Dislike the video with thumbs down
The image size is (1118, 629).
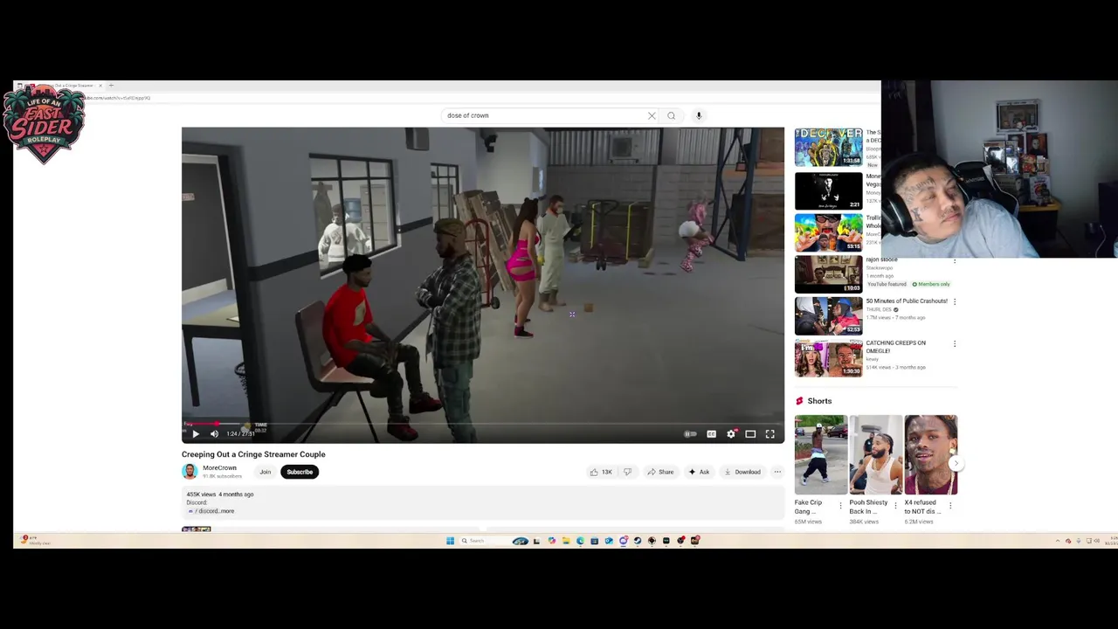[x=627, y=472]
